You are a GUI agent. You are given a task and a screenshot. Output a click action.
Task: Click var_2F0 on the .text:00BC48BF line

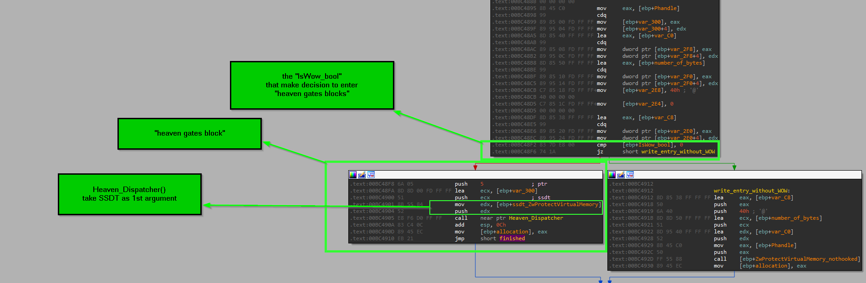[x=682, y=76]
